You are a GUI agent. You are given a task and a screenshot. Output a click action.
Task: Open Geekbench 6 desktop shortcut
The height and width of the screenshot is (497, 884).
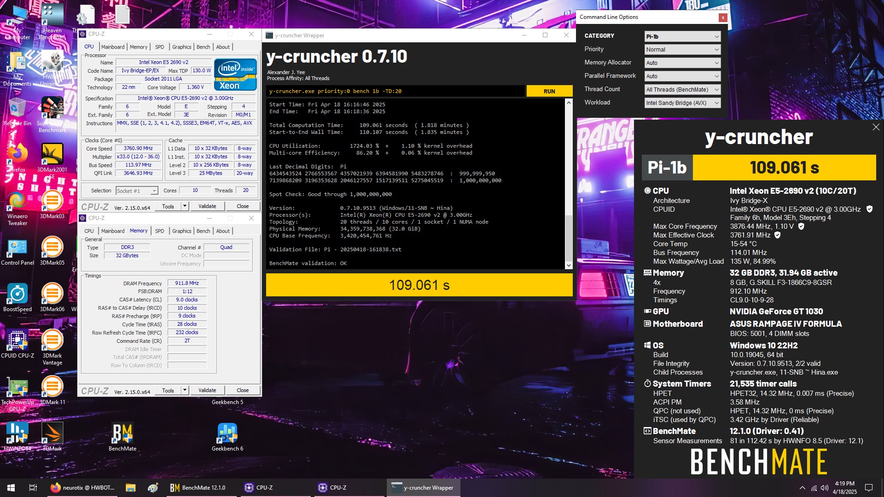pos(227,437)
